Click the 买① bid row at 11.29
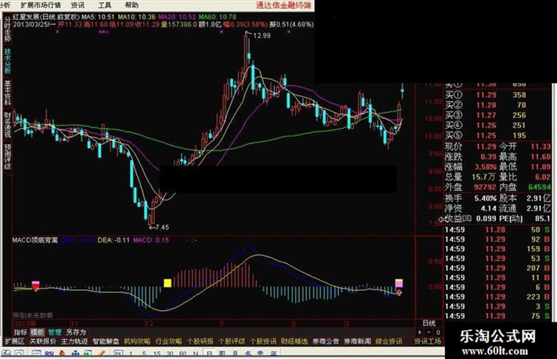This screenshot has height=359, width=557. 485,95
